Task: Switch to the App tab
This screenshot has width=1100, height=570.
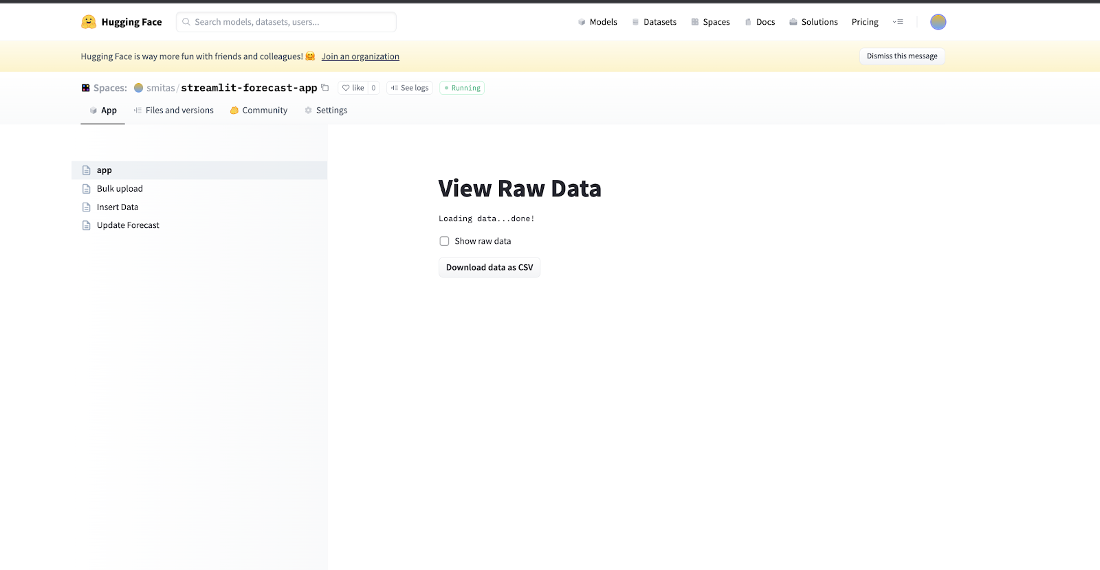Action: click(x=102, y=111)
